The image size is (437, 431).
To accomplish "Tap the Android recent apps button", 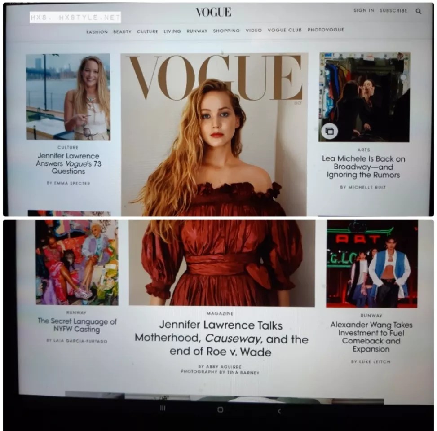I will point(163,408).
